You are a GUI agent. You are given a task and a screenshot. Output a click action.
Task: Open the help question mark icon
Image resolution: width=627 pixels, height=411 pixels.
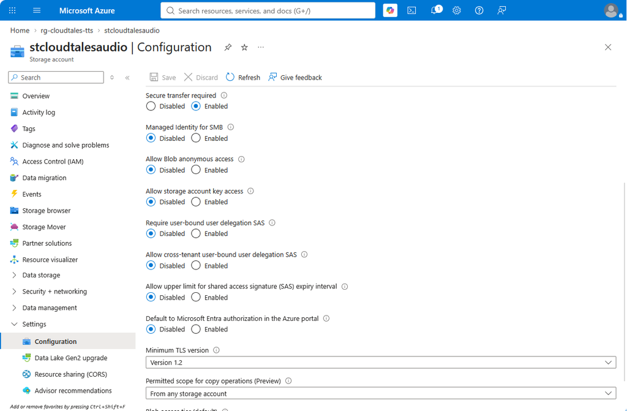[x=479, y=10]
